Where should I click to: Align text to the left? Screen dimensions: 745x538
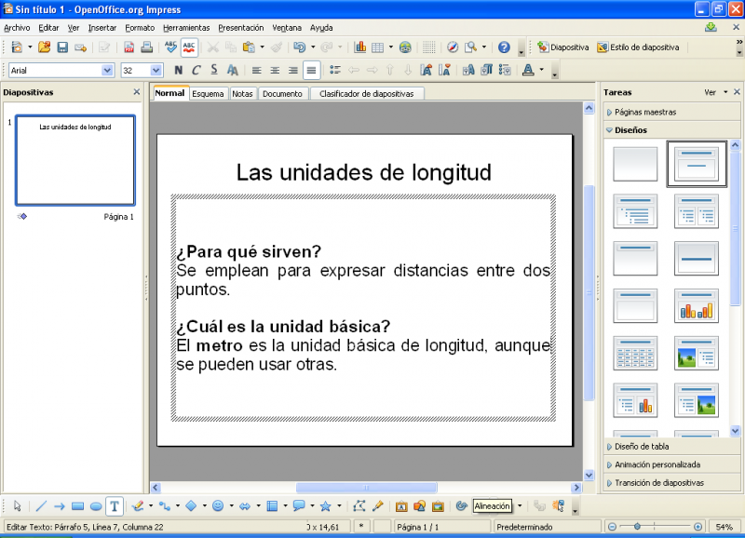click(x=257, y=71)
